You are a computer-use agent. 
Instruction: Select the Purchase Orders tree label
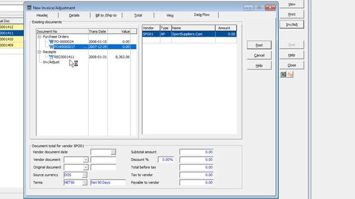(55, 36)
